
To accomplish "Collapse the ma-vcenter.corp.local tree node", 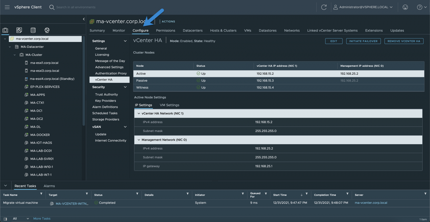I will click(5, 39).
